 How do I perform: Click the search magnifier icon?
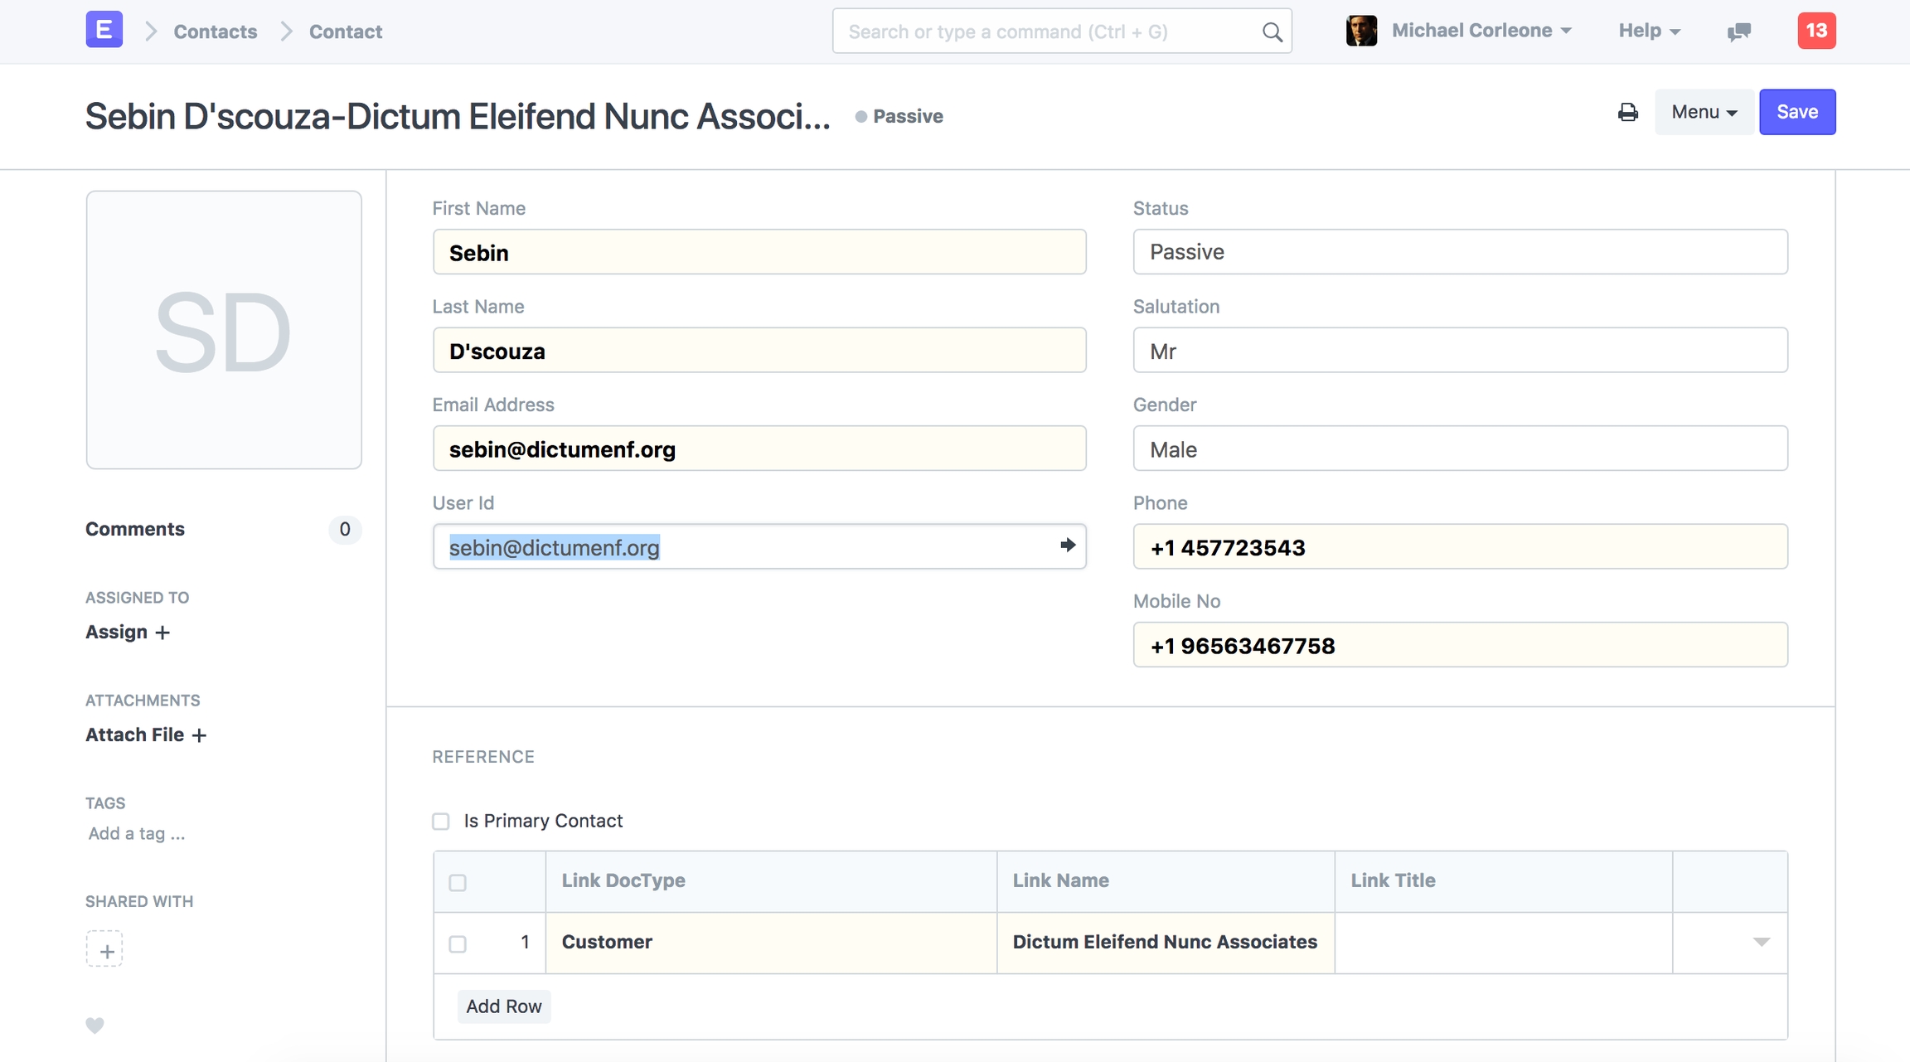(x=1272, y=32)
